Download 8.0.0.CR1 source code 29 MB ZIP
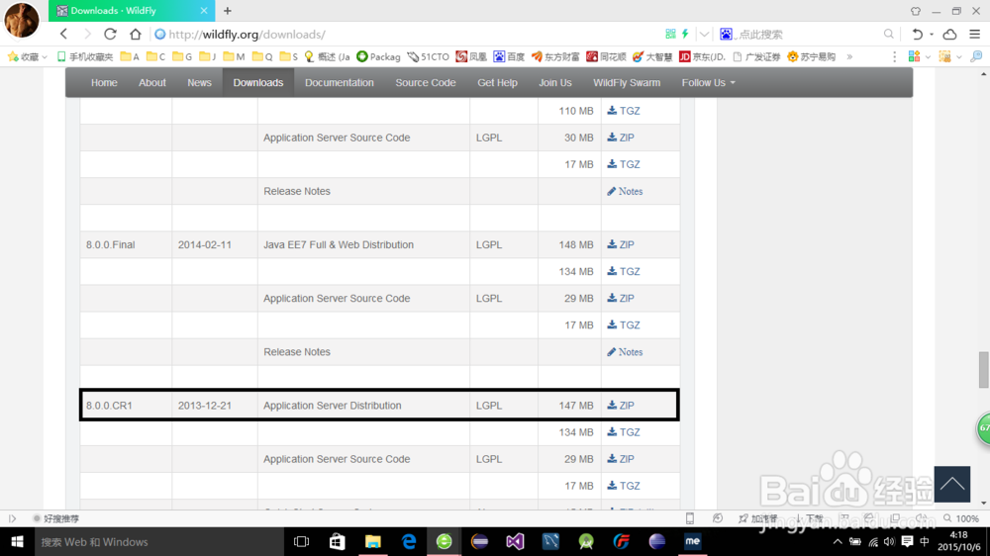Image resolution: width=990 pixels, height=556 pixels. pos(621,459)
